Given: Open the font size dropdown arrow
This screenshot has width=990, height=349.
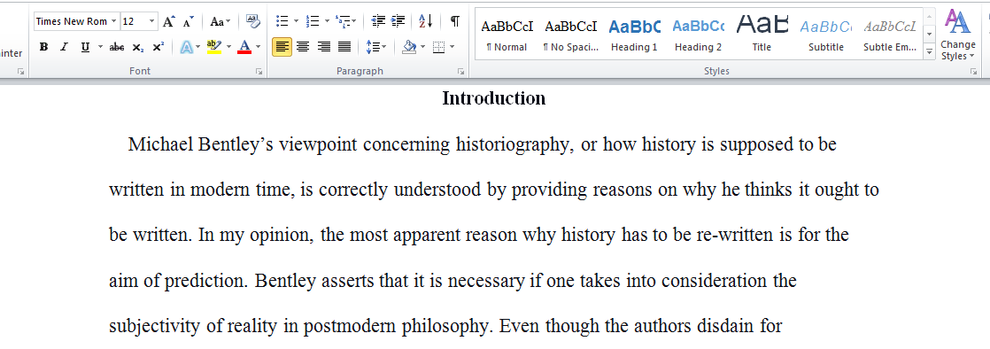Looking at the screenshot, I should tap(152, 21).
